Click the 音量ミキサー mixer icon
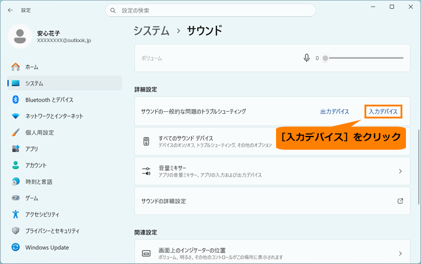This screenshot has height=264, width=421. pyautogui.click(x=146, y=171)
